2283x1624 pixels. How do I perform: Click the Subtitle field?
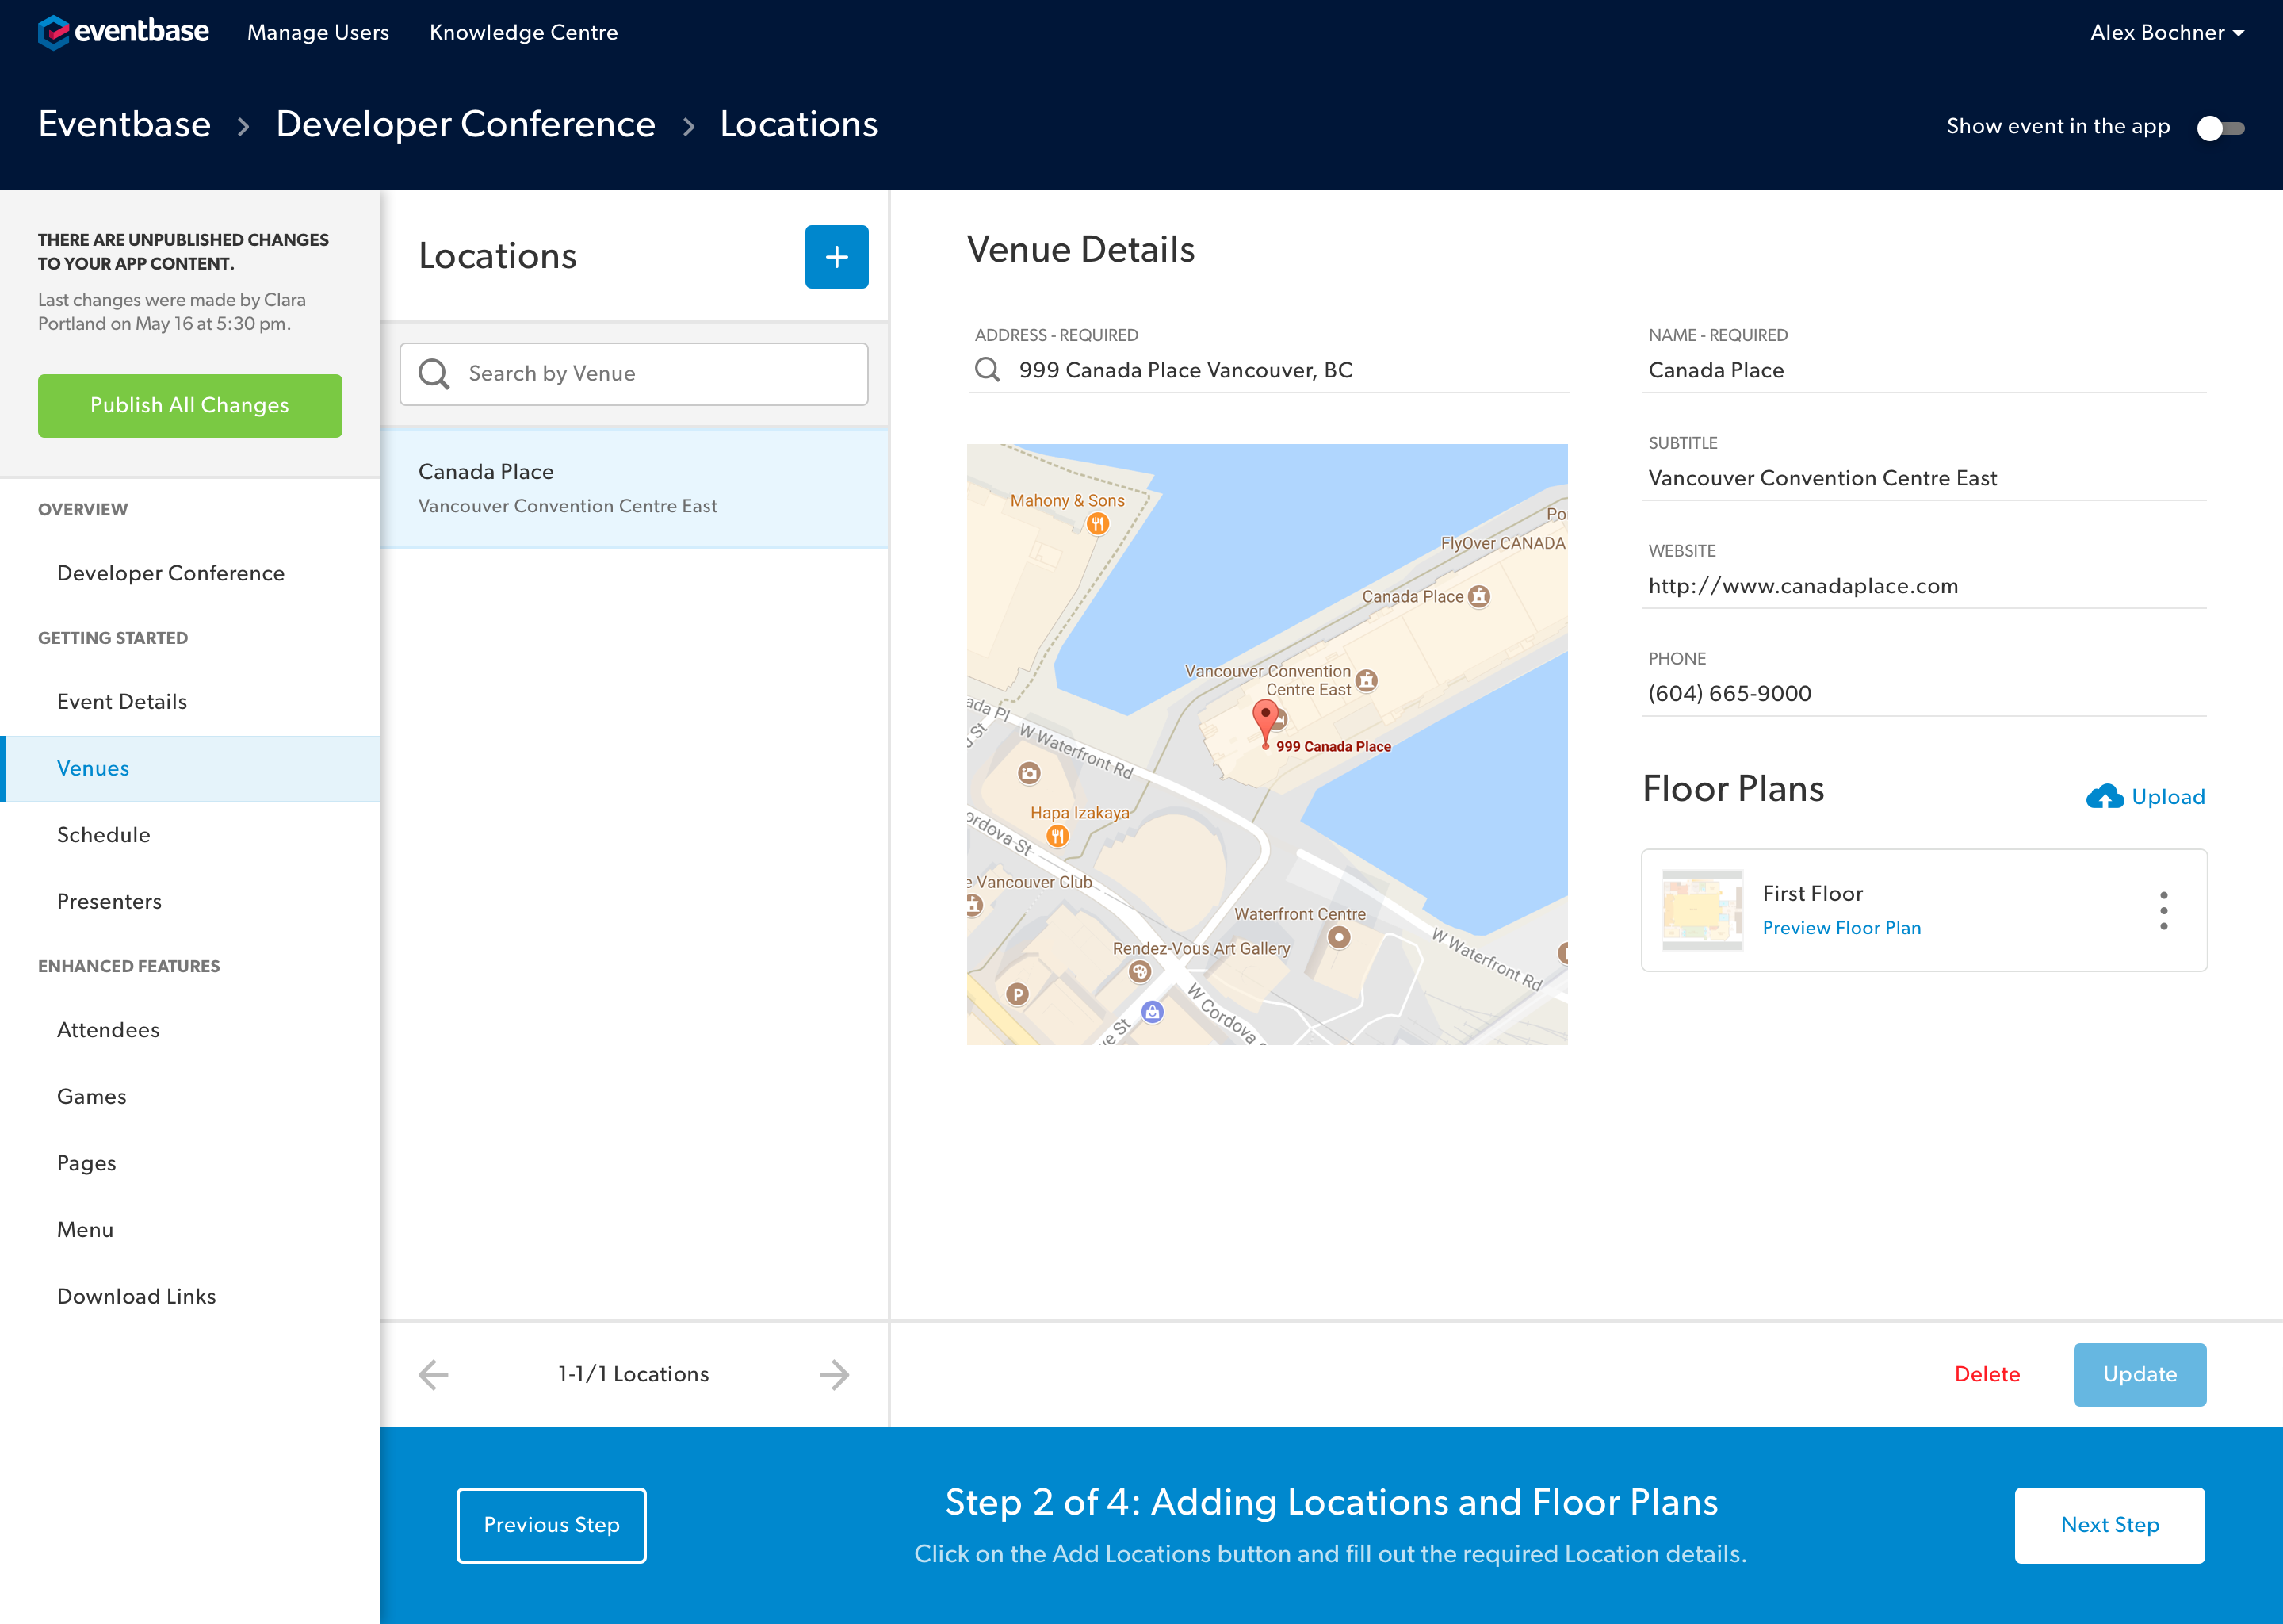[x=1924, y=478]
